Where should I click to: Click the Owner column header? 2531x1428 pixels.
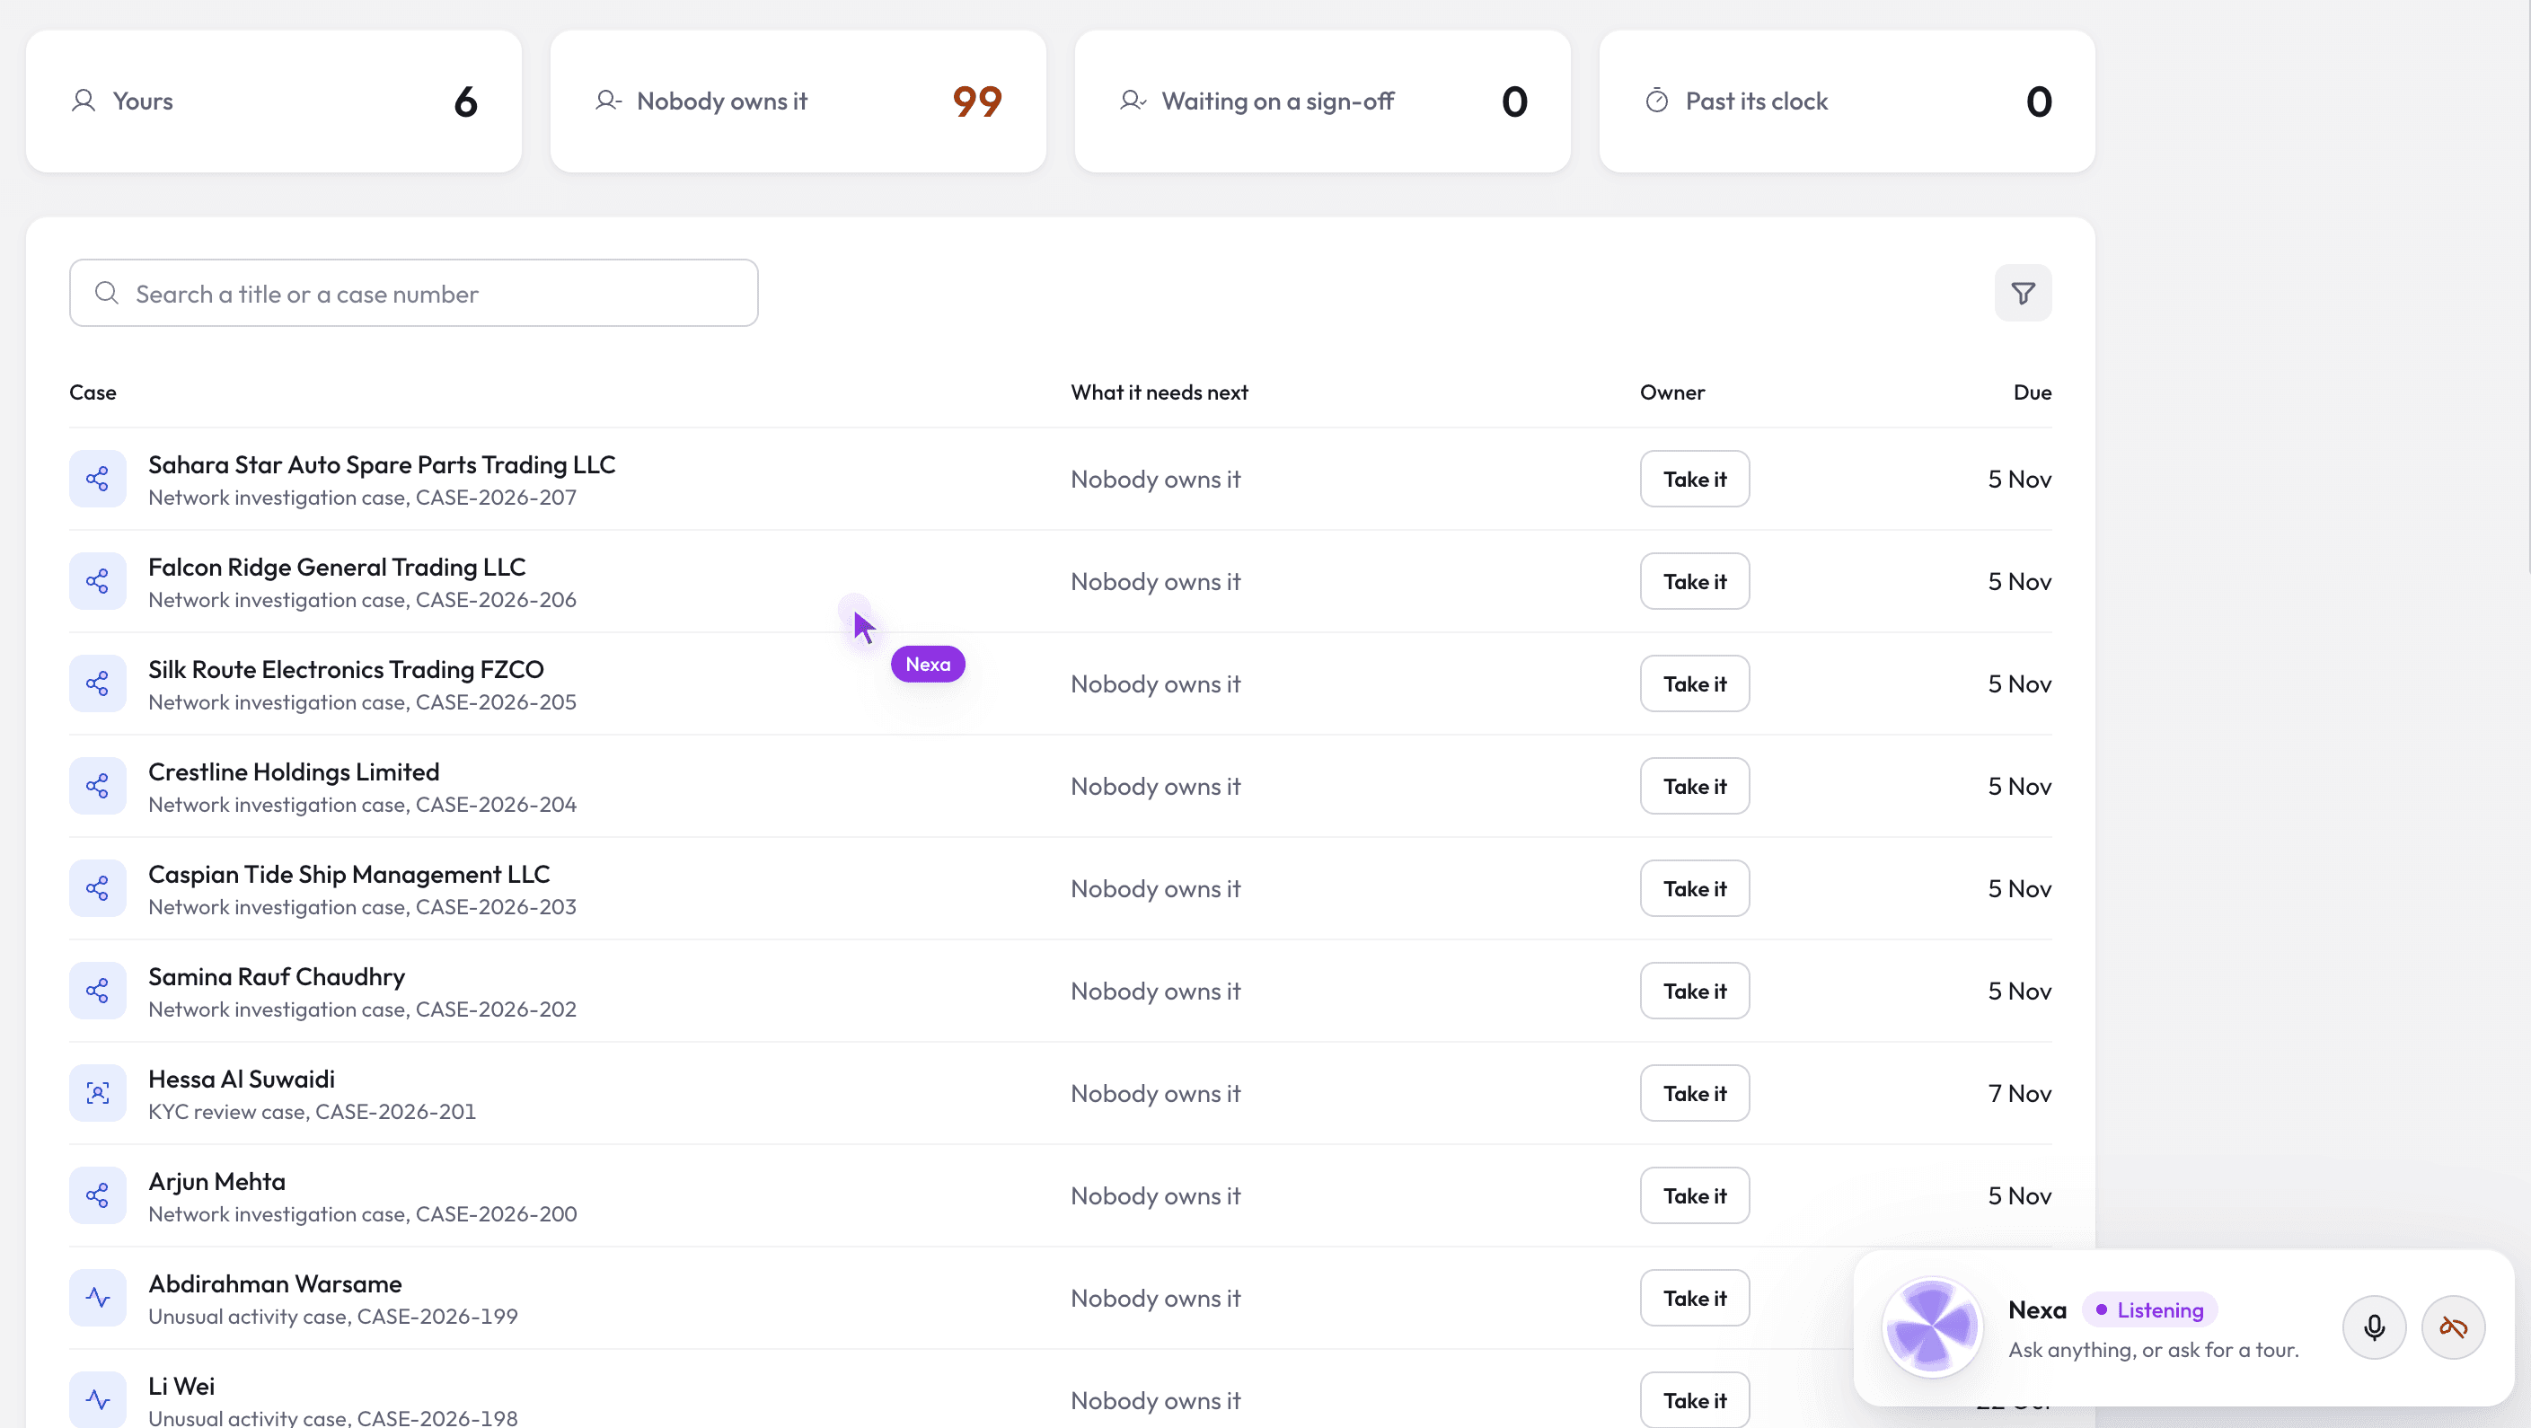pyautogui.click(x=1672, y=392)
